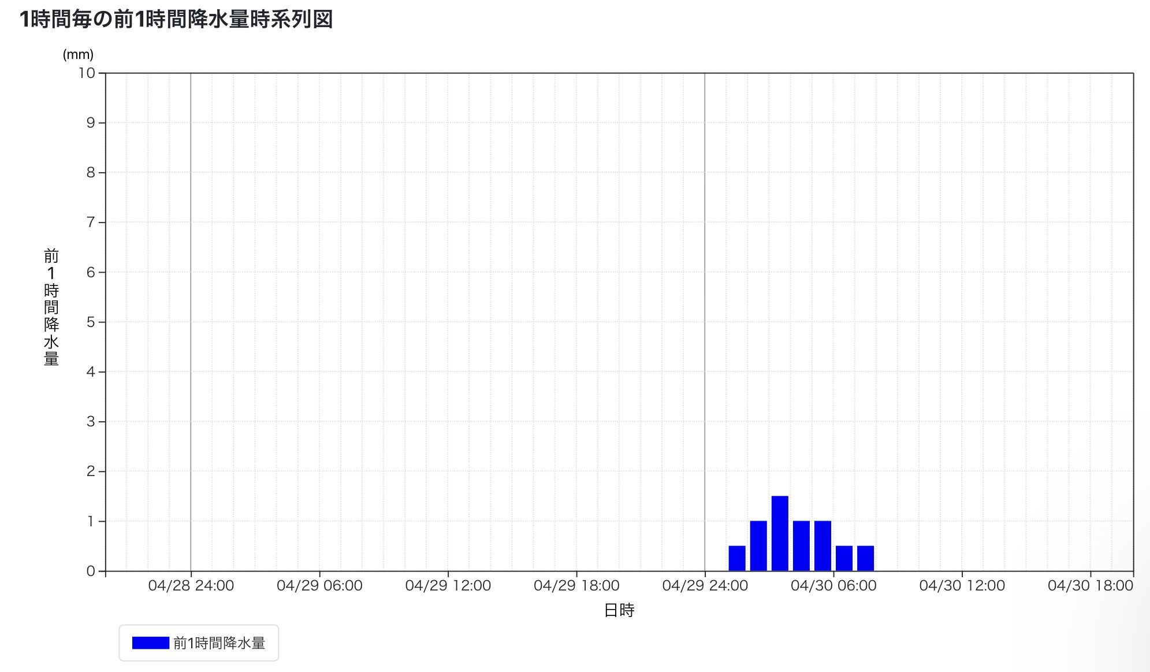Screen dimensions: 1150x672
Task: Click the x-axis title 日時
Action: point(619,610)
